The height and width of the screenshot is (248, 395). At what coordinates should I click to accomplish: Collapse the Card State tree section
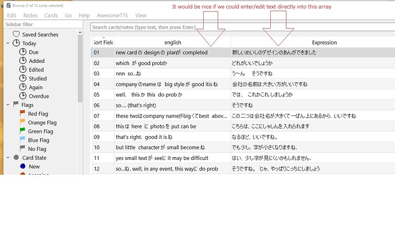click(x=8, y=158)
